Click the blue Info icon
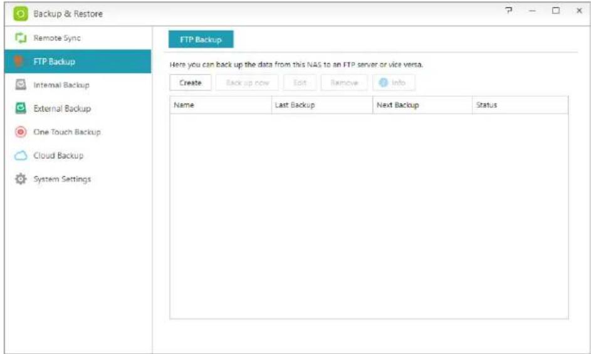The image size is (591, 354). 384,83
